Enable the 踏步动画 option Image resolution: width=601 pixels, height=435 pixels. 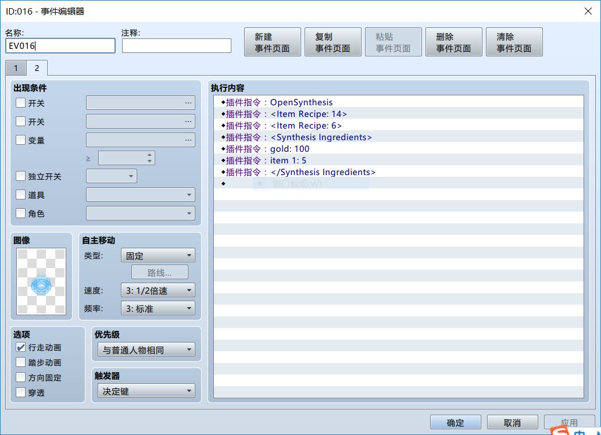click(21, 362)
